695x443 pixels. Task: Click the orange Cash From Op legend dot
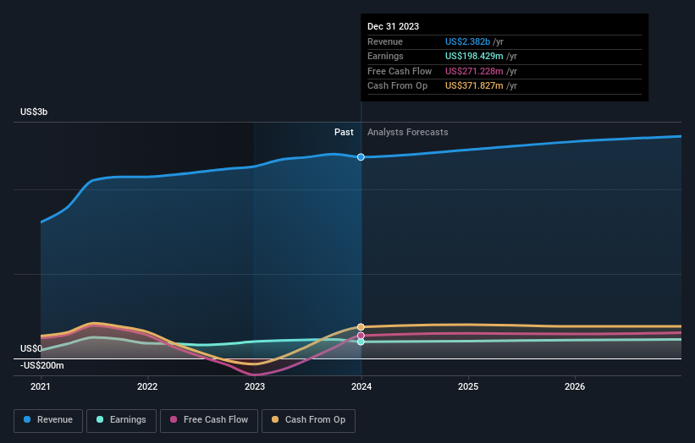point(275,419)
